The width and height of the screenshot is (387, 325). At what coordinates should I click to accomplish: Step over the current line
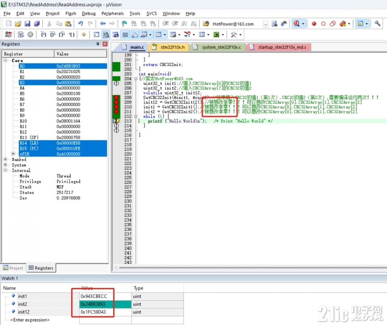[53, 35]
